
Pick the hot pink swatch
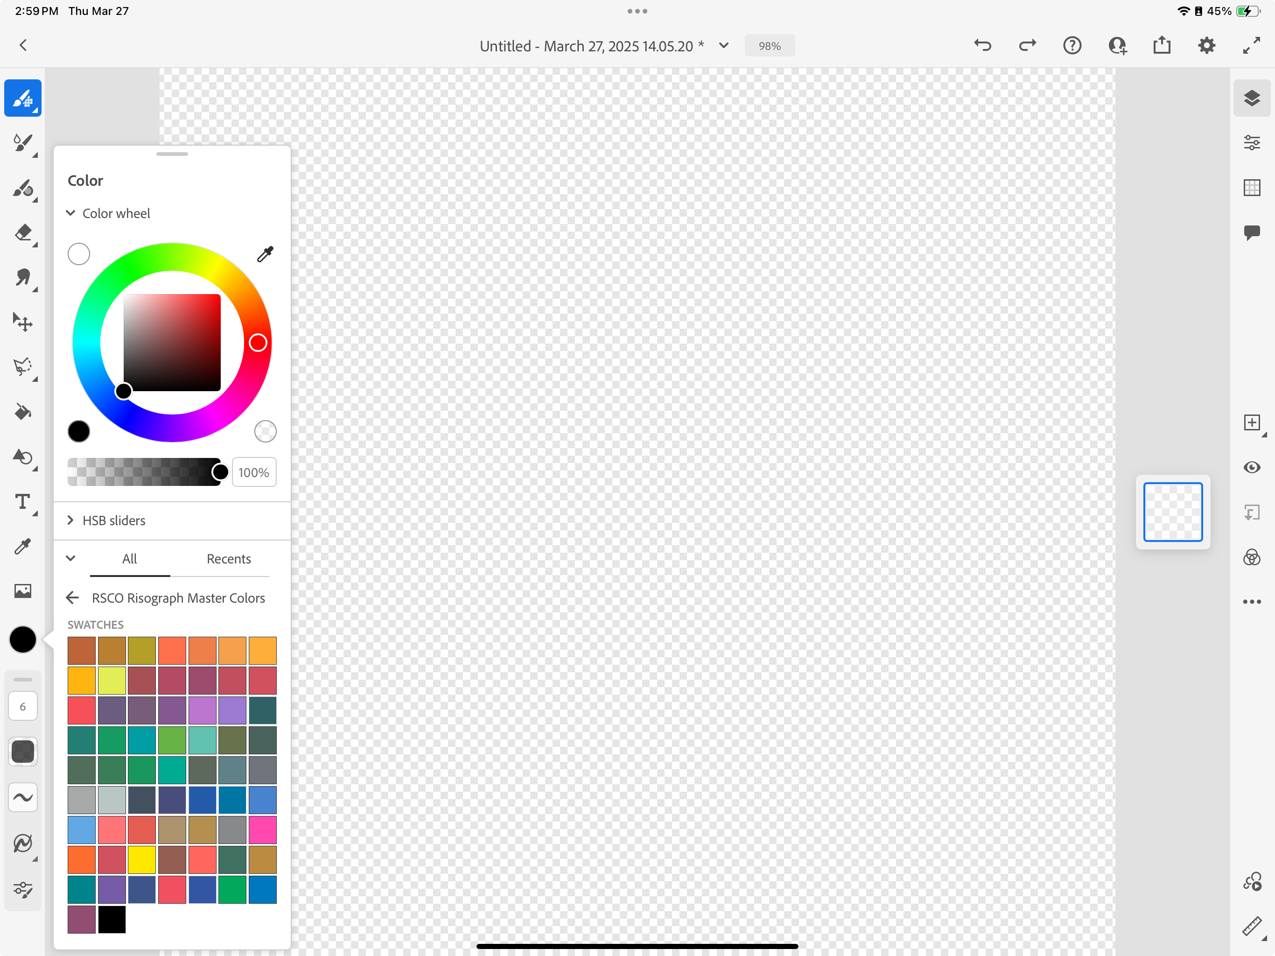262,829
